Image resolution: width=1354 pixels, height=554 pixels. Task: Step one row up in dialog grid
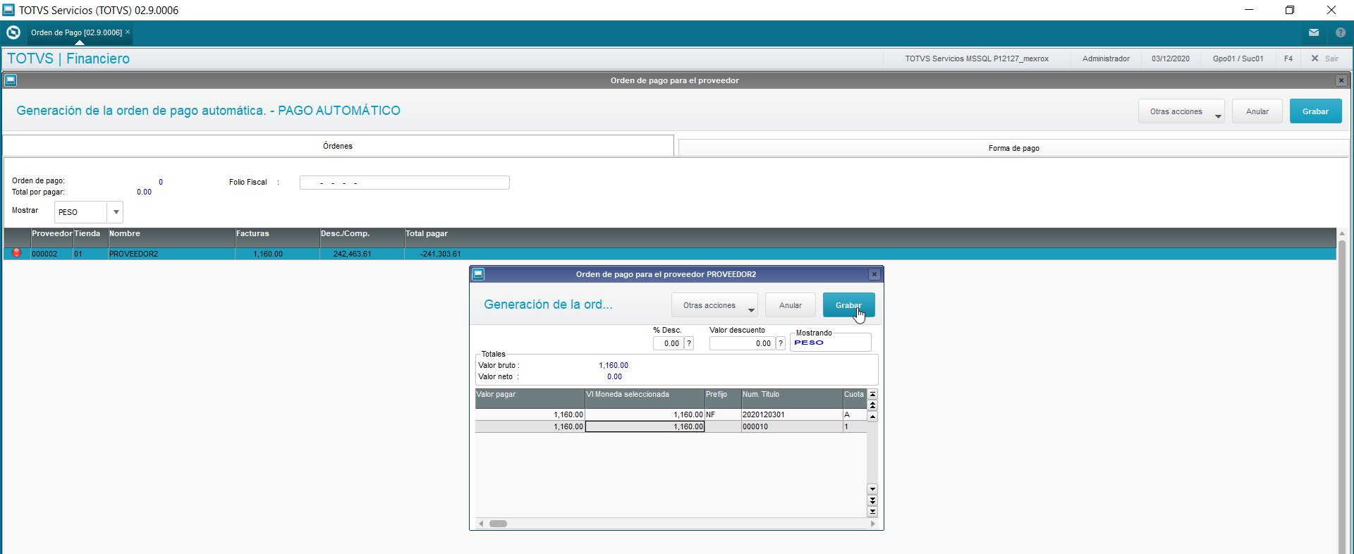click(872, 417)
